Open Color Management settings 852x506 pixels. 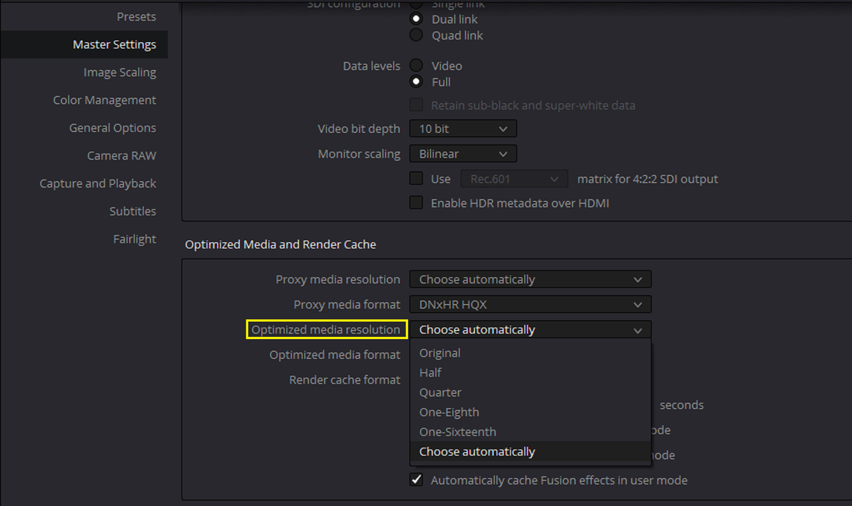[105, 100]
